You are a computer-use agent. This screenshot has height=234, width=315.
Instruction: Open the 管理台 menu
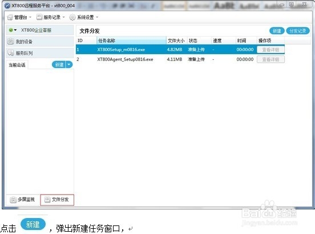point(19,17)
